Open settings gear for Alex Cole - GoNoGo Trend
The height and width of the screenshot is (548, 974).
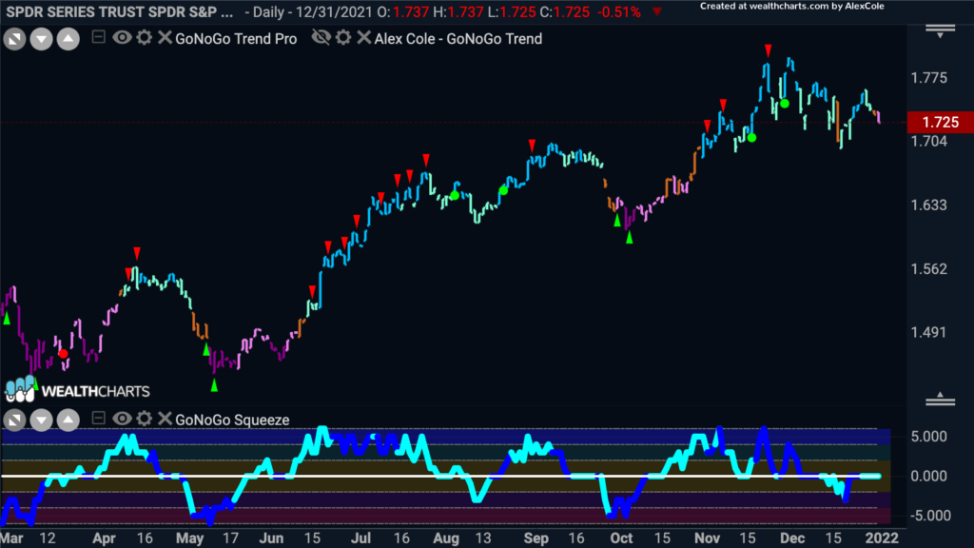point(343,38)
